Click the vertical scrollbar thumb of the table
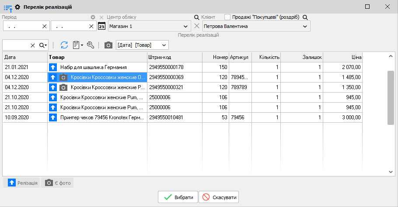398x207 pixels. coord(391,97)
